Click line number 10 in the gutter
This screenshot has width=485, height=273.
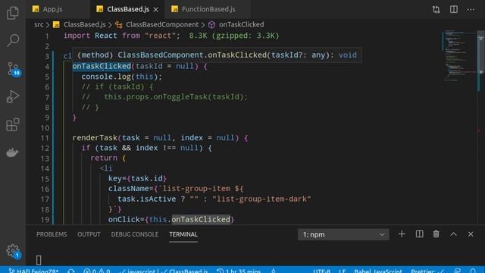click(x=45, y=128)
